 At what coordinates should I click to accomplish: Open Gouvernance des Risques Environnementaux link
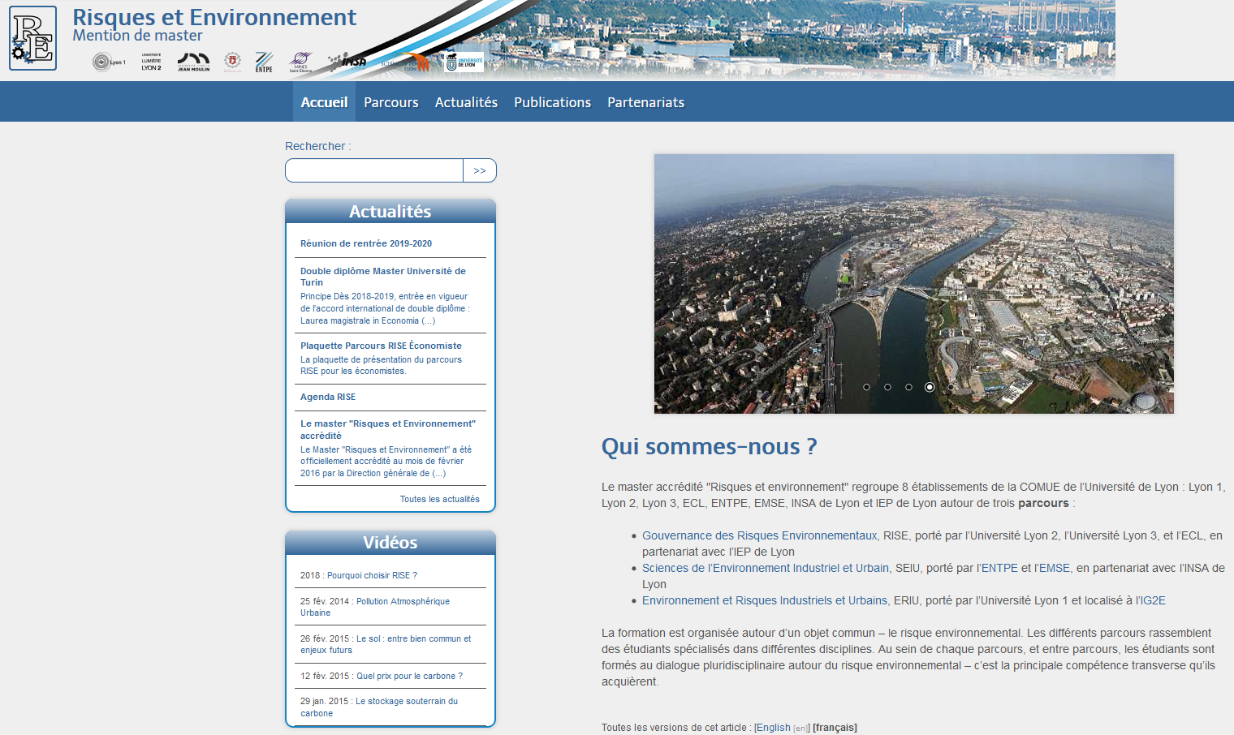[x=760, y=535]
